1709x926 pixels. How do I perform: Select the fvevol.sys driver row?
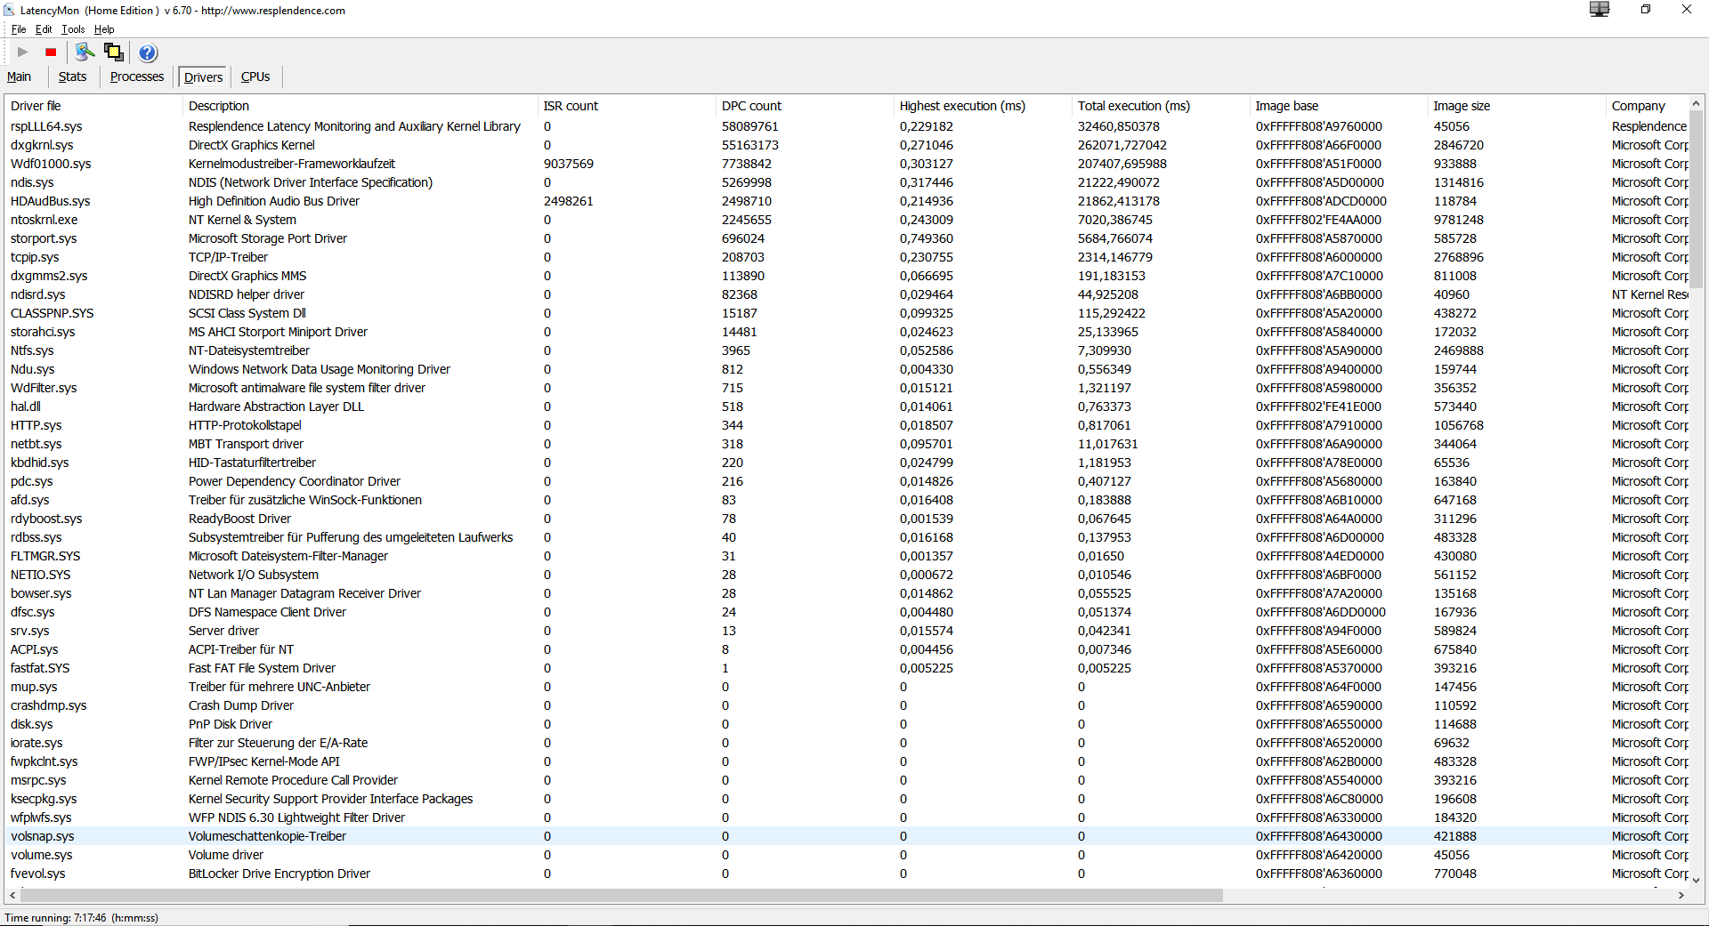point(846,874)
